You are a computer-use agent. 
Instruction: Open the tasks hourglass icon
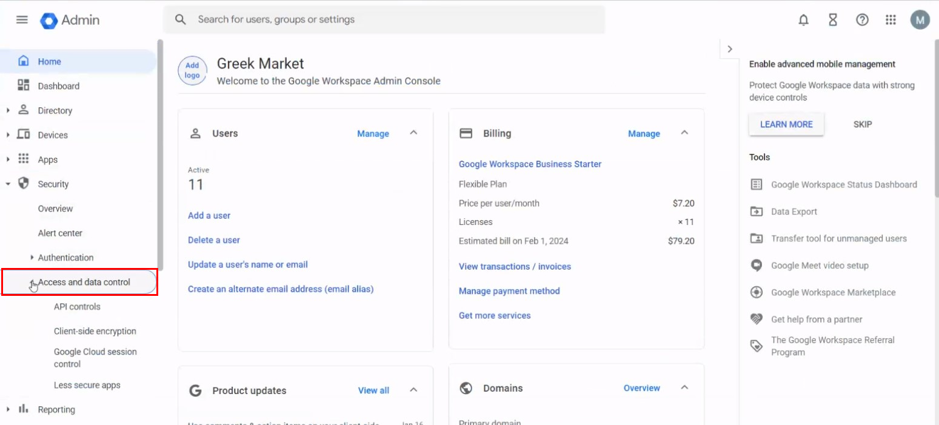pyautogui.click(x=832, y=20)
